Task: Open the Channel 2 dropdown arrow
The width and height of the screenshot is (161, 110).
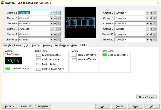Action: coord(148,13)
